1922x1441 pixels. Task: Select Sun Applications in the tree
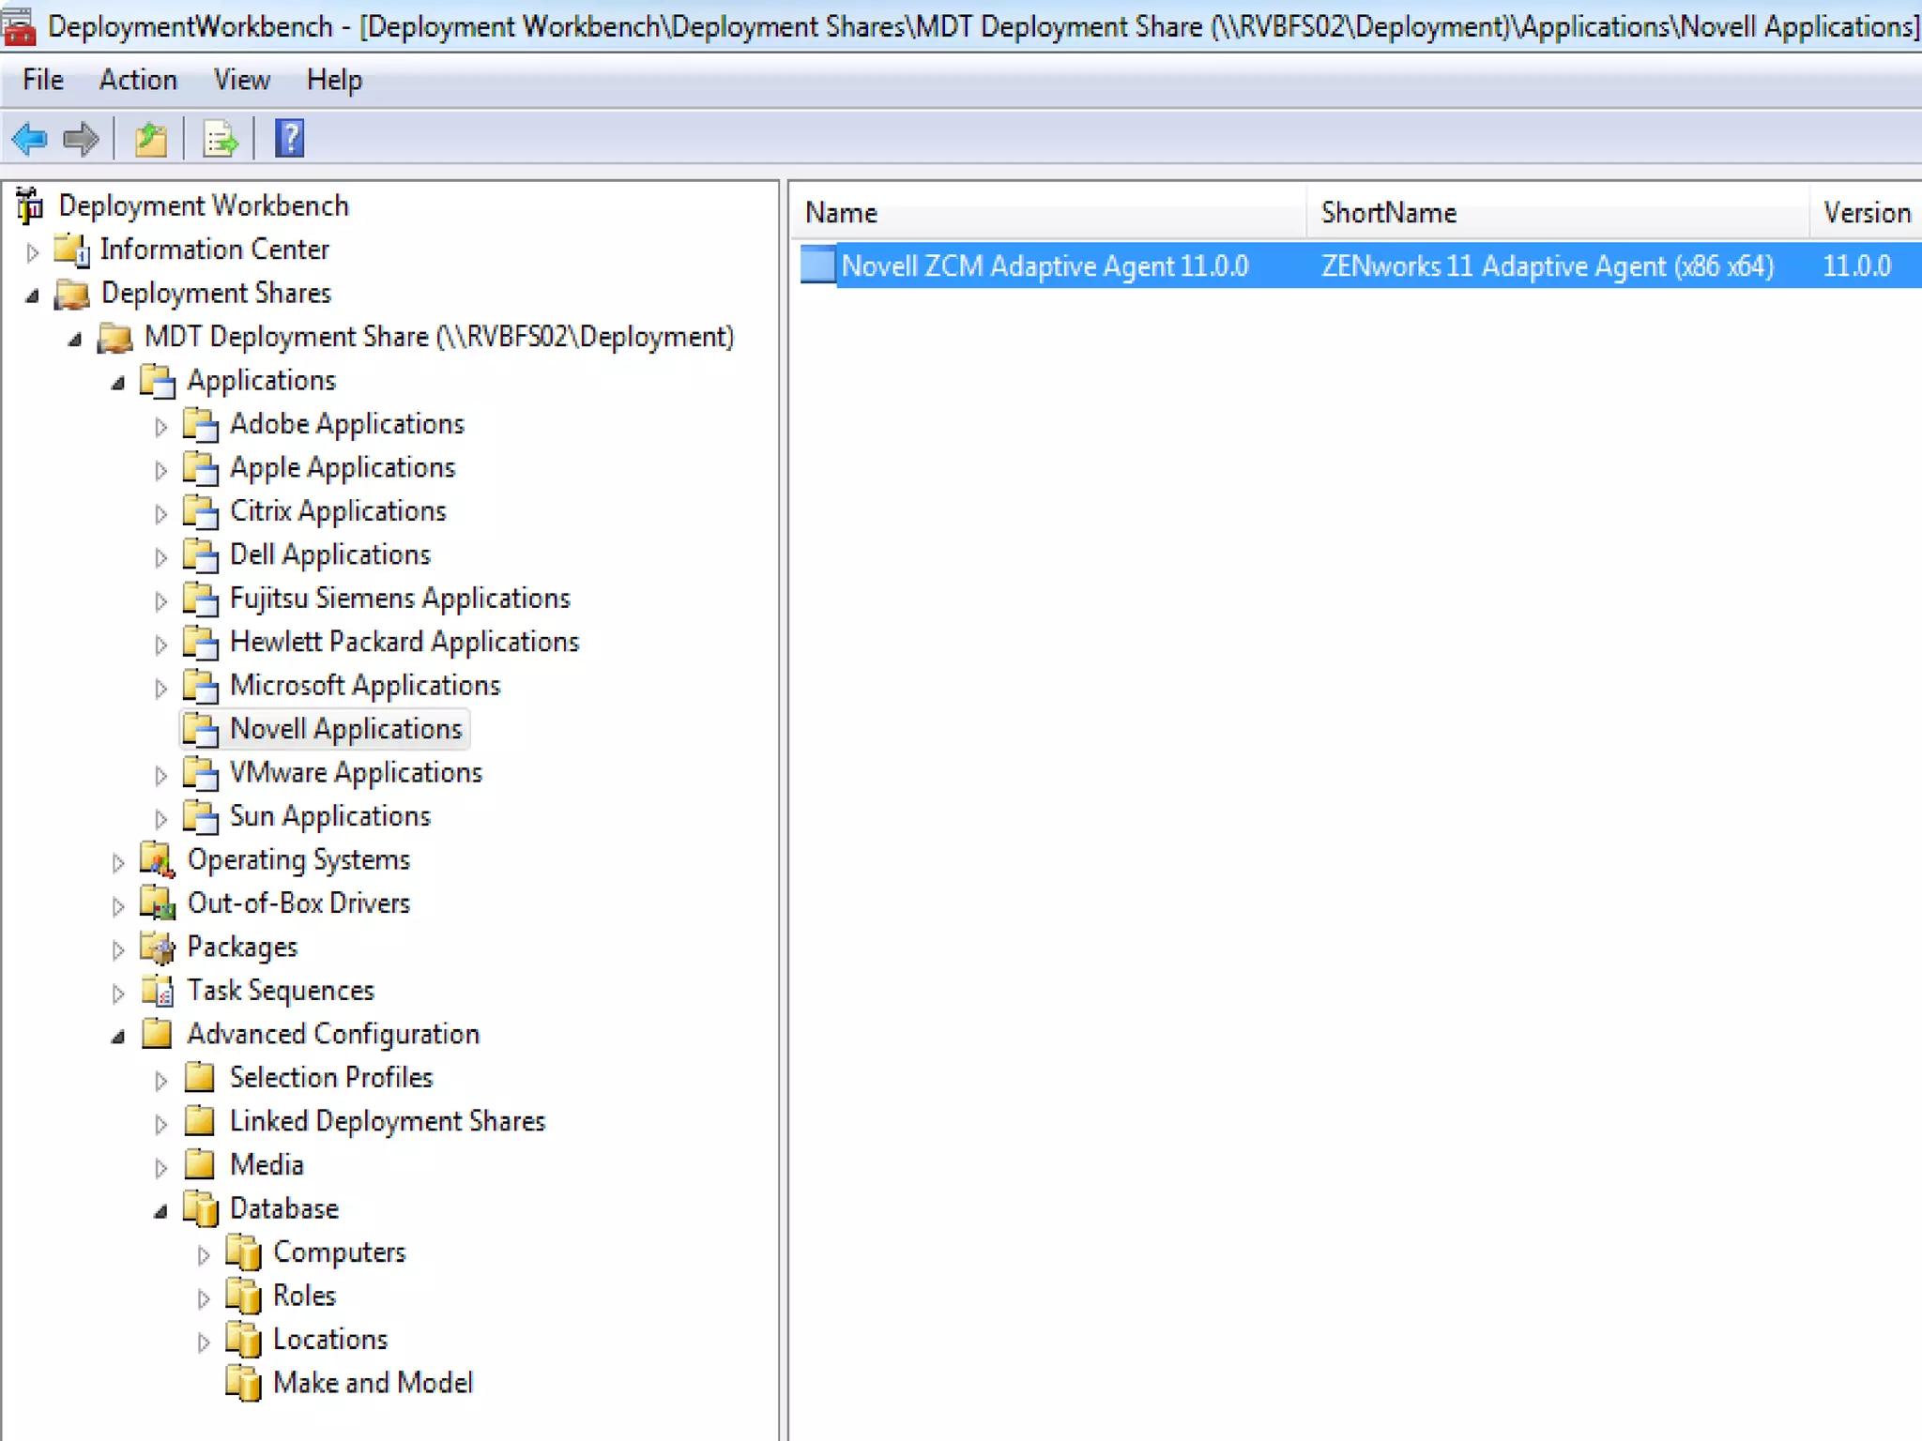tap(330, 816)
